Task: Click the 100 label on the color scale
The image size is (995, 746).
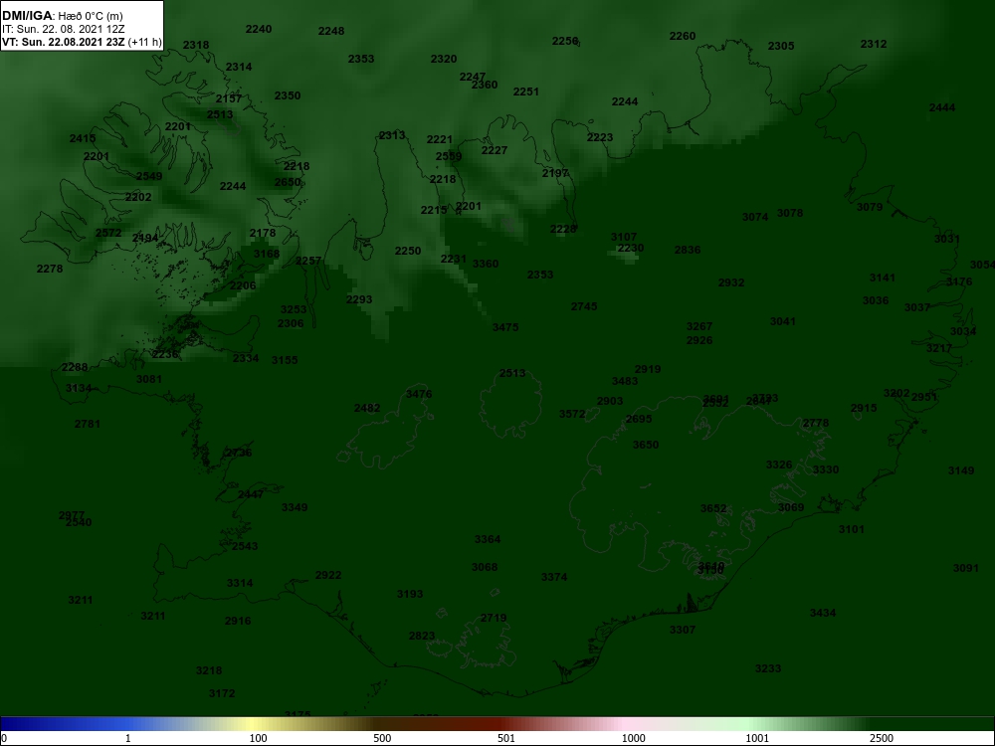Action: (x=259, y=738)
